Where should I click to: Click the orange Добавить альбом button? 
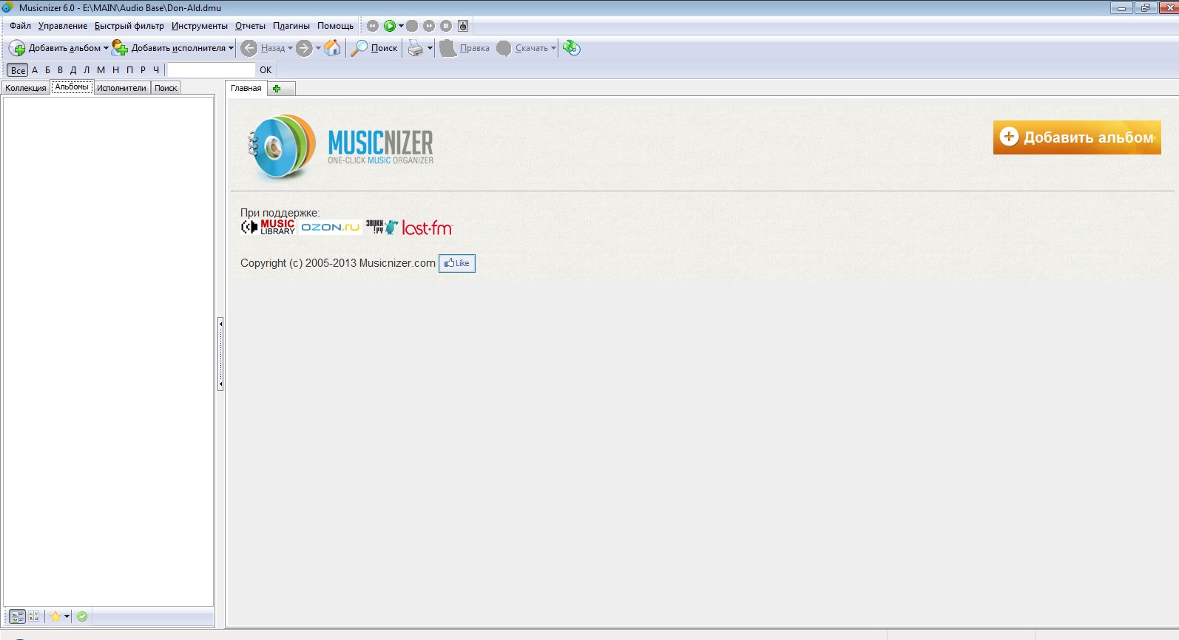[x=1077, y=137]
